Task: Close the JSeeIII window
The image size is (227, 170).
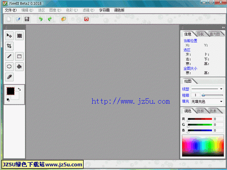Action: [x=221, y=2]
